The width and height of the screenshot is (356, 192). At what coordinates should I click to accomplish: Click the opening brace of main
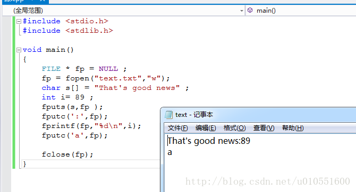click(25, 59)
